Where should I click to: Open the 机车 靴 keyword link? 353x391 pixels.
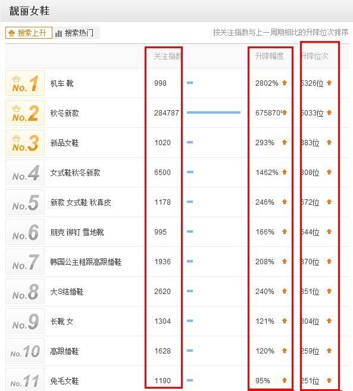(x=62, y=83)
